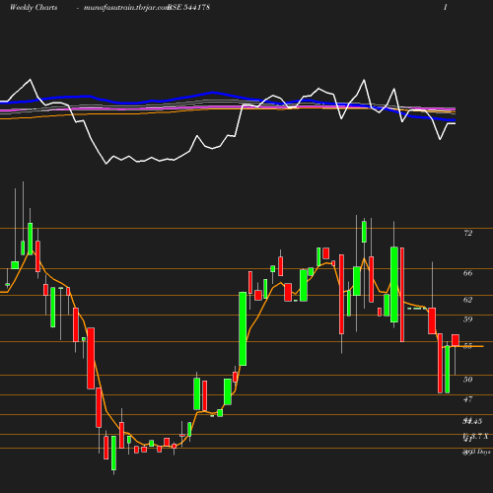Select the 72 price level label

468,233
